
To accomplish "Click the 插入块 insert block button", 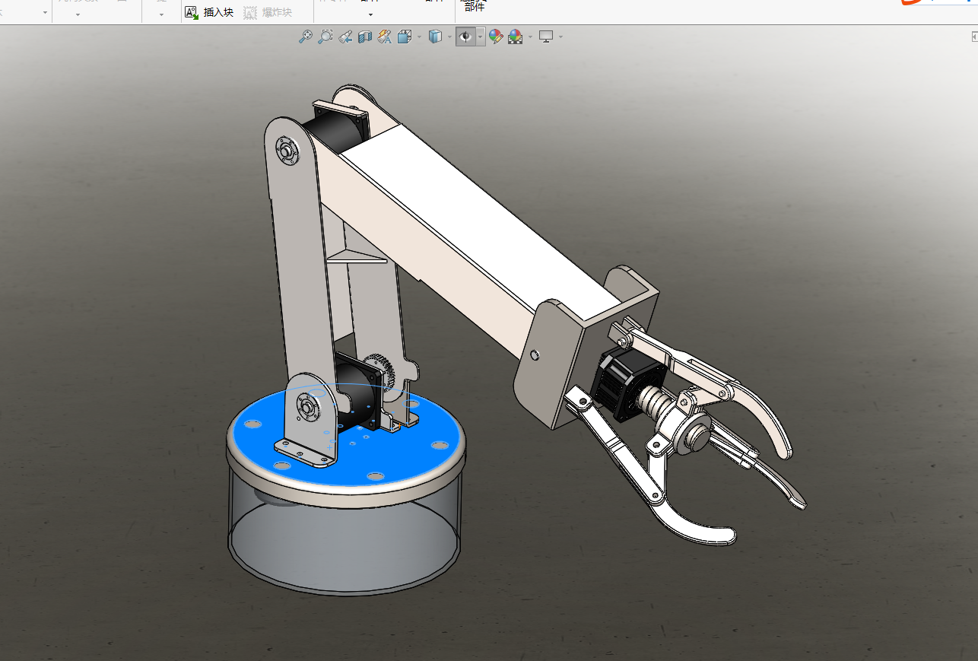I will (x=209, y=12).
